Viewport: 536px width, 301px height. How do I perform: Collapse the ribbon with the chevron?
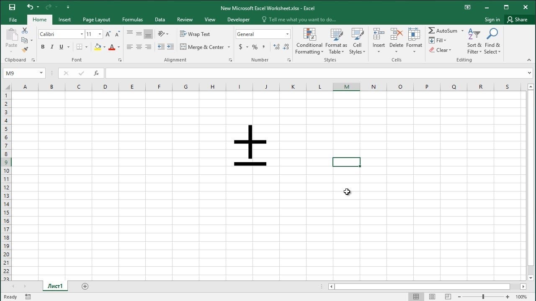(x=529, y=60)
